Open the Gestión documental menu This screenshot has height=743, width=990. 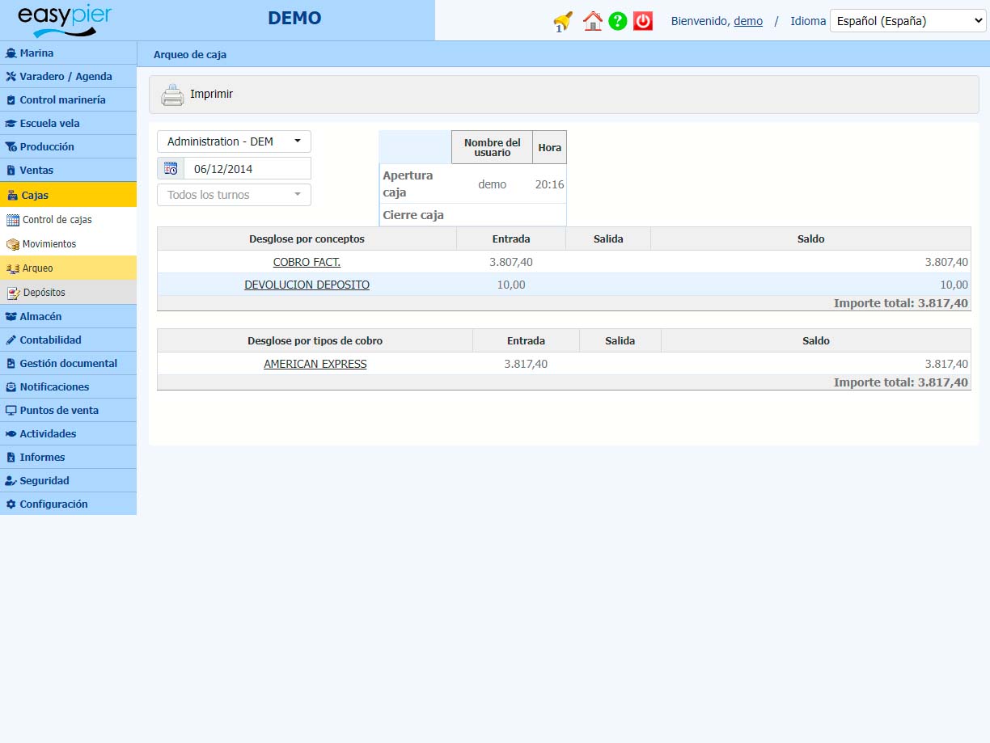68,364
